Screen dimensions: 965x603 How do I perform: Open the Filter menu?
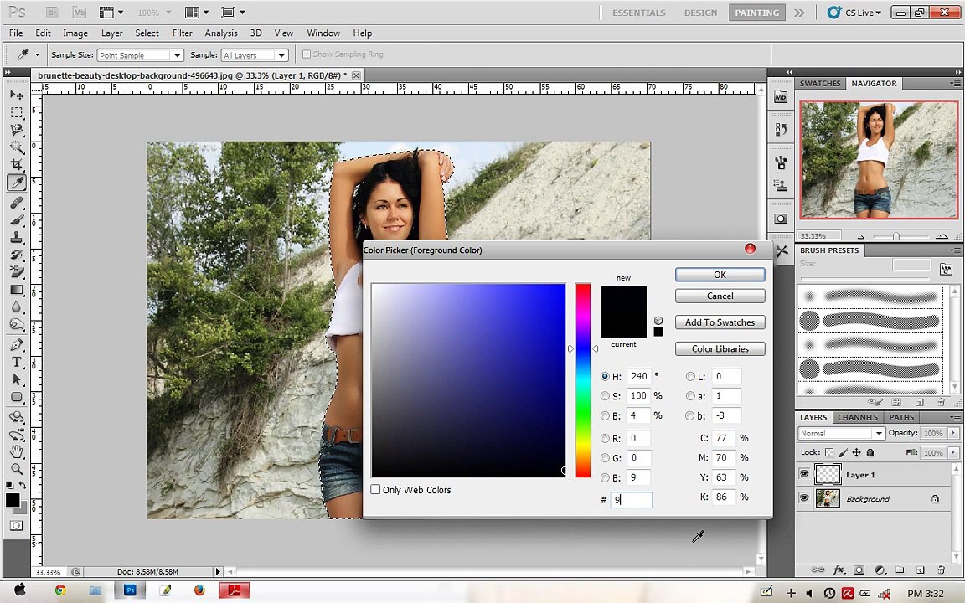pos(182,33)
